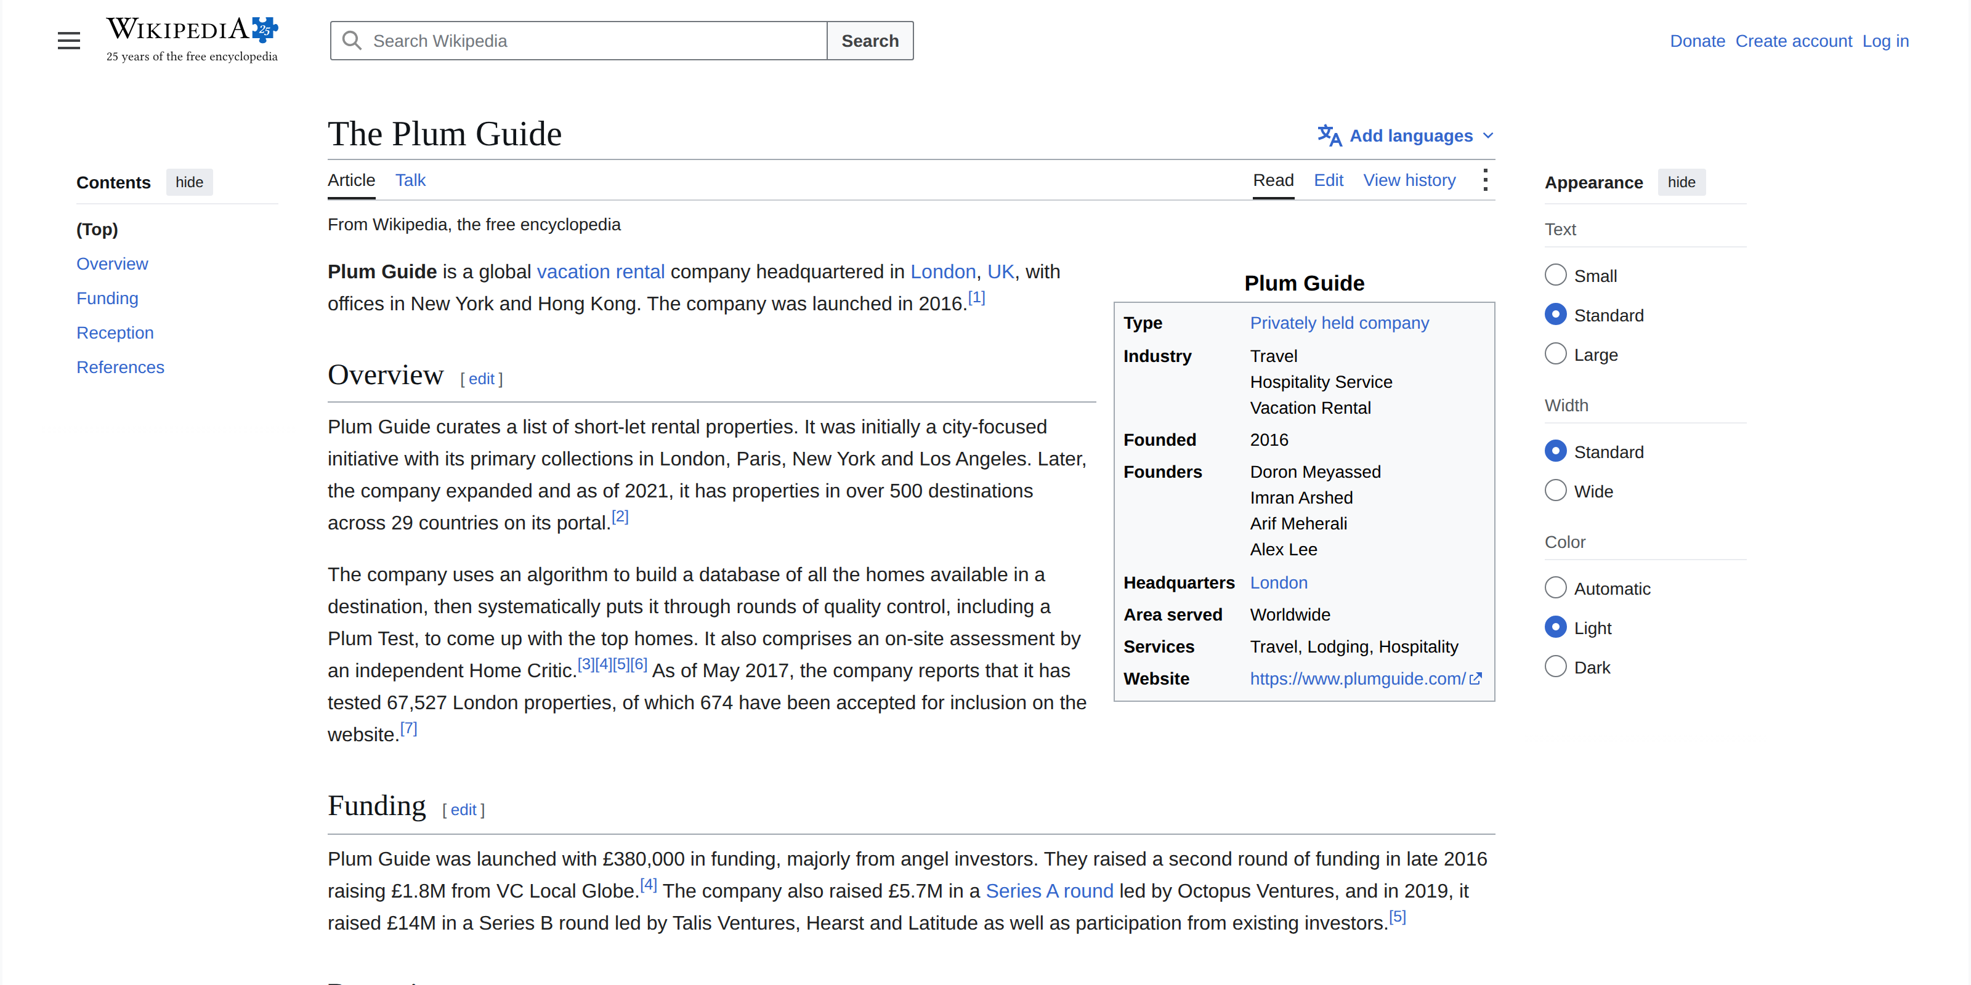Follow the UK link
The height and width of the screenshot is (985, 1971).
pyautogui.click(x=1000, y=271)
